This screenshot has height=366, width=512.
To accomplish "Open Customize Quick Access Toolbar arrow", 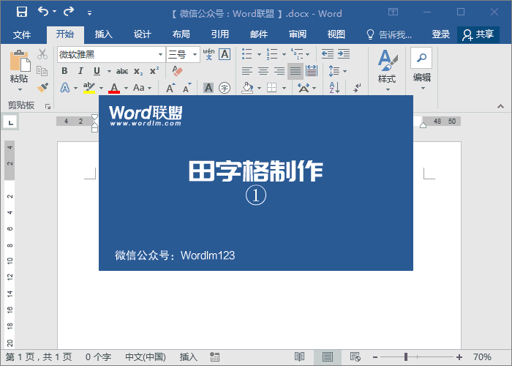I will tap(89, 13).
